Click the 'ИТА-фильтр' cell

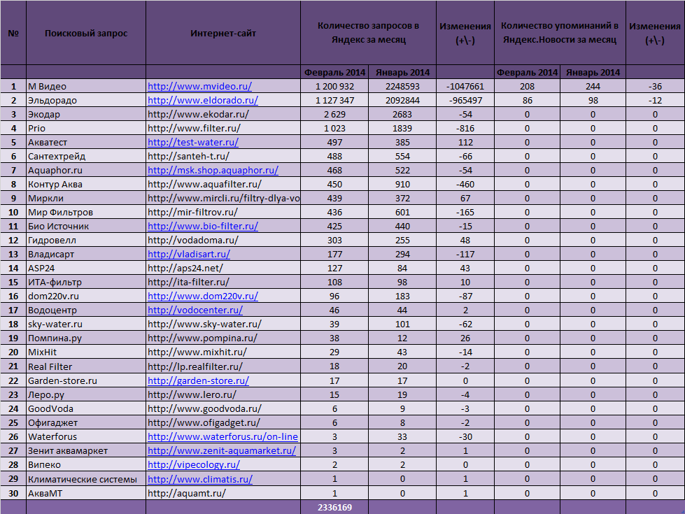click(x=86, y=282)
